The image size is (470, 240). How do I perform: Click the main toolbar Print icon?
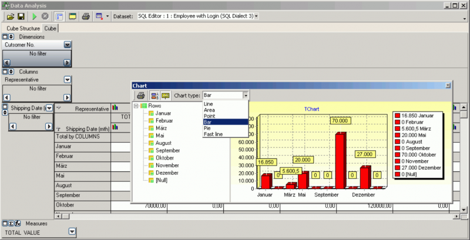[x=86, y=16]
